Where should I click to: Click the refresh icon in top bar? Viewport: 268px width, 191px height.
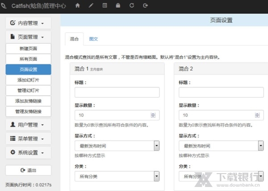coord(131,5)
